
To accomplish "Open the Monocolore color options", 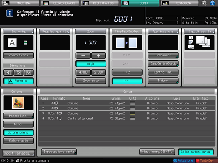I will 19,116.
